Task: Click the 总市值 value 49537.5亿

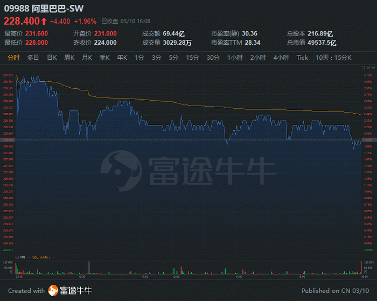Action: point(322,43)
